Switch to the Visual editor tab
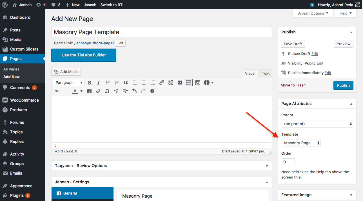The height and width of the screenshot is (201, 363). tap(250, 73)
